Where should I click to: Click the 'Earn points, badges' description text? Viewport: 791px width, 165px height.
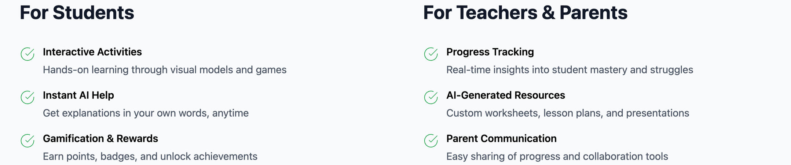[150, 157]
